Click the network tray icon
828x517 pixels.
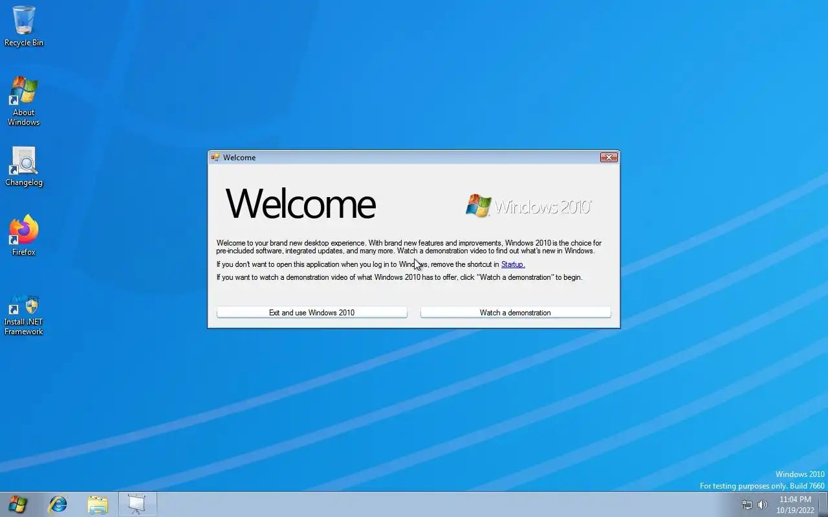(x=747, y=505)
